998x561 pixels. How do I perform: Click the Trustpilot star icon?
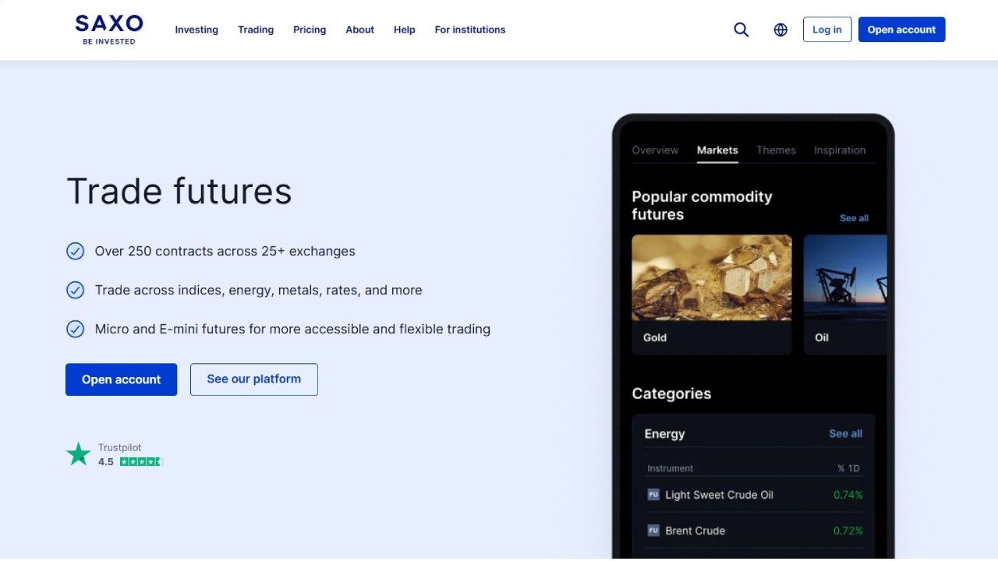coord(78,453)
